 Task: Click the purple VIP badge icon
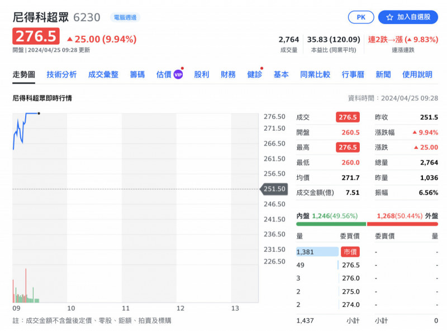[x=178, y=75]
